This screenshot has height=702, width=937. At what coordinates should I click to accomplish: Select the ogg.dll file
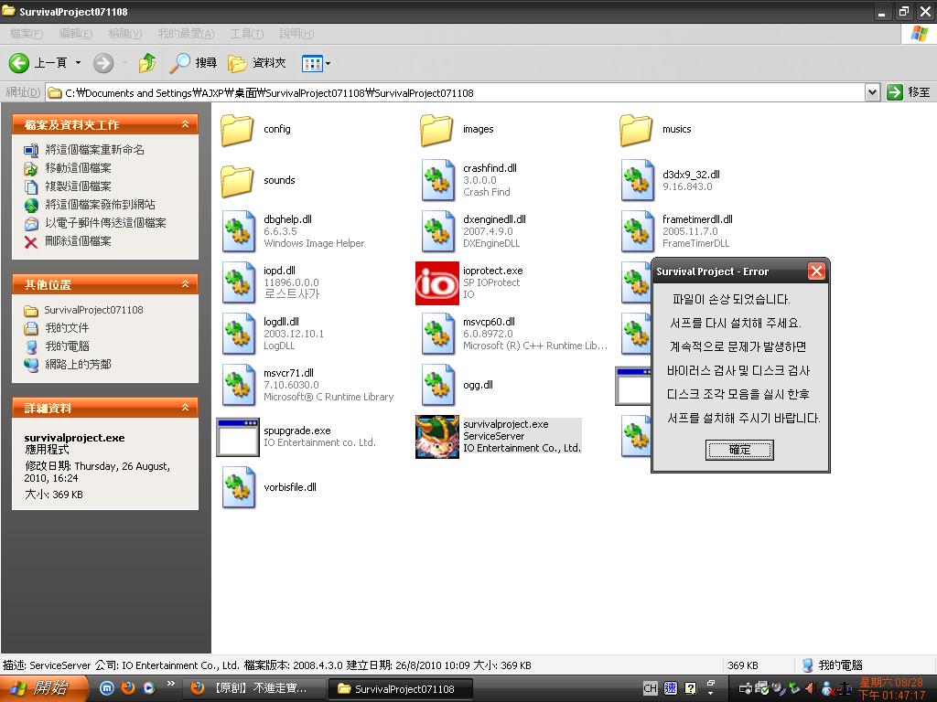pyautogui.click(x=458, y=385)
